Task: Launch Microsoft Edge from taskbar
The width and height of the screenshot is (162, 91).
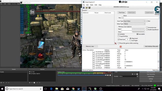Action: point(51,89)
